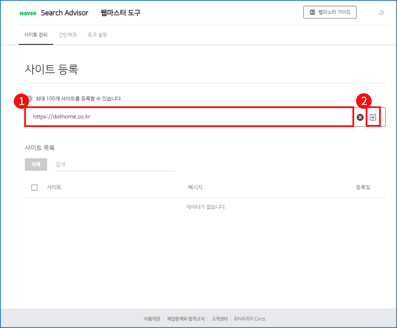Click the red badge numbered 1
397x328 pixels.
pyautogui.click(x=21, y=101)
